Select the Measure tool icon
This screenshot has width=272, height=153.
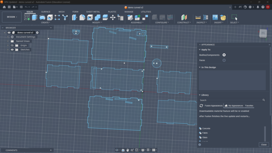198,17
